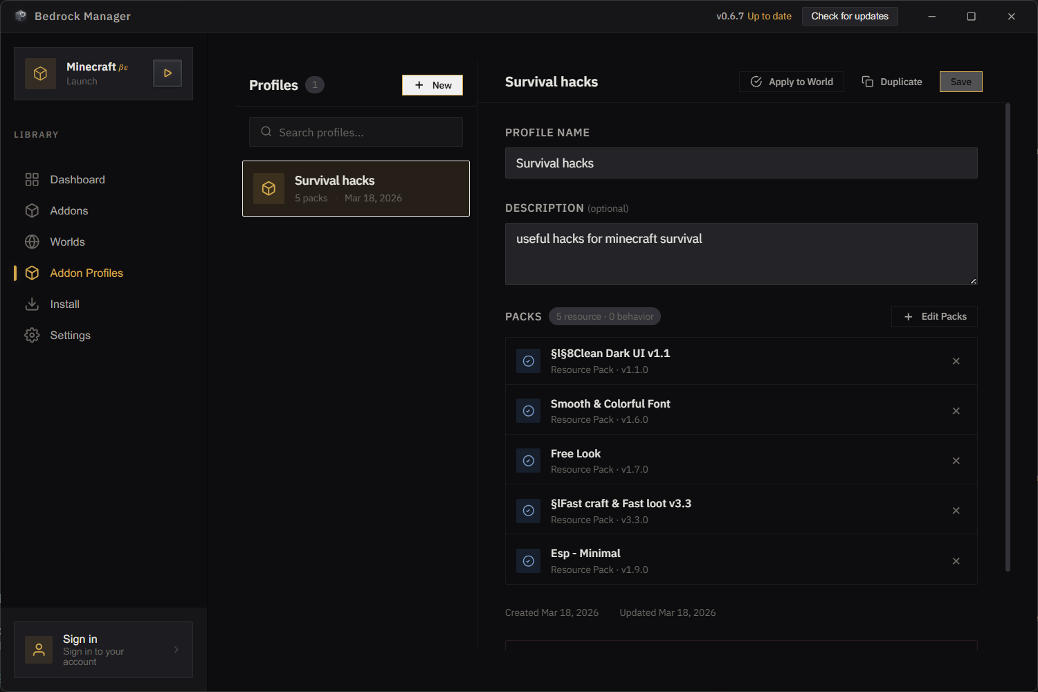Screen dimensions: 1038x692
Task: Click inside the Profile Name field
Action: tap(740, 163)
